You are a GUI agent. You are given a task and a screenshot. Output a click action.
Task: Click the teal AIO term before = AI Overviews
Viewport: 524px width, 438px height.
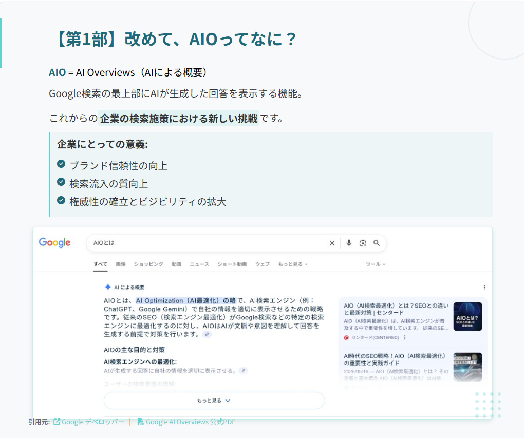point(57,72)
